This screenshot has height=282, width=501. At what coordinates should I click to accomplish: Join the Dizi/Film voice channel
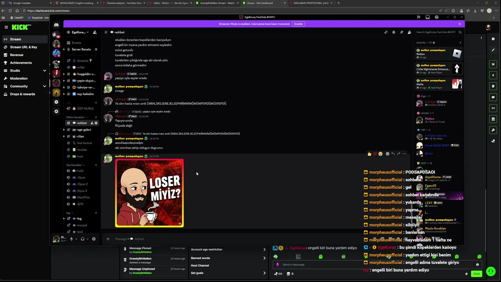[x=81, y=197]
